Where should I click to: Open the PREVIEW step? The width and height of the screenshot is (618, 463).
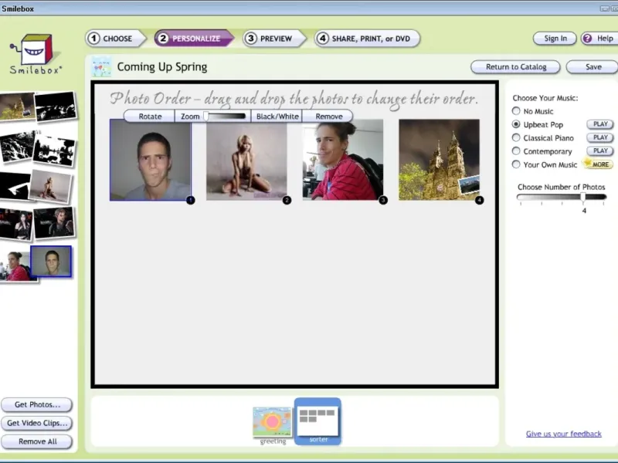click(274, 39)
